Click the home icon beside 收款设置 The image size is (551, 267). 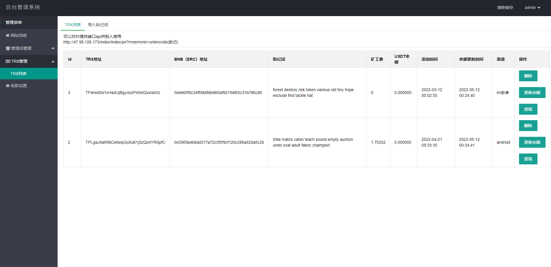(7, 86)
